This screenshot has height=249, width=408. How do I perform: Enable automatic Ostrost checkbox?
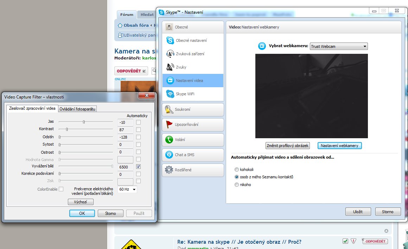click(x=139, y=152)
